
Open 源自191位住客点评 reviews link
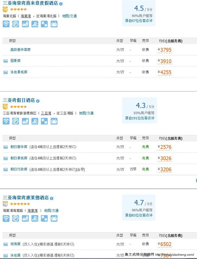140,118
